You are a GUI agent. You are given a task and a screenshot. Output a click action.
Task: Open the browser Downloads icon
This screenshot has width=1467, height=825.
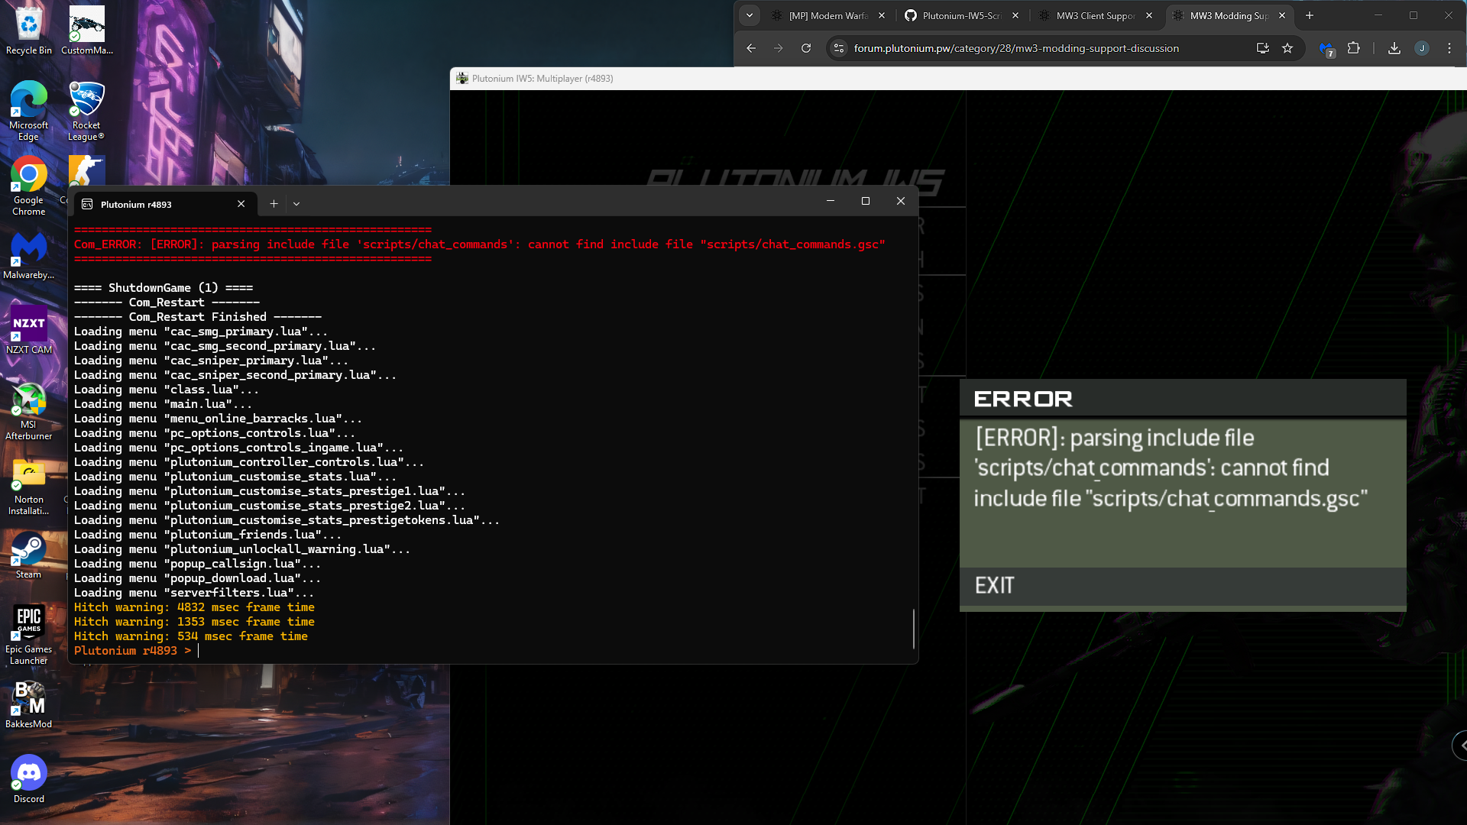[1394, 48]
